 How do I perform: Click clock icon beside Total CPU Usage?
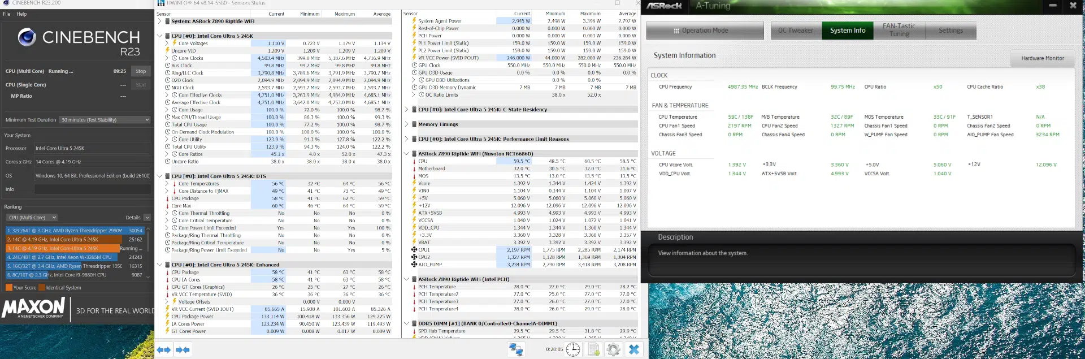(167, 124)
